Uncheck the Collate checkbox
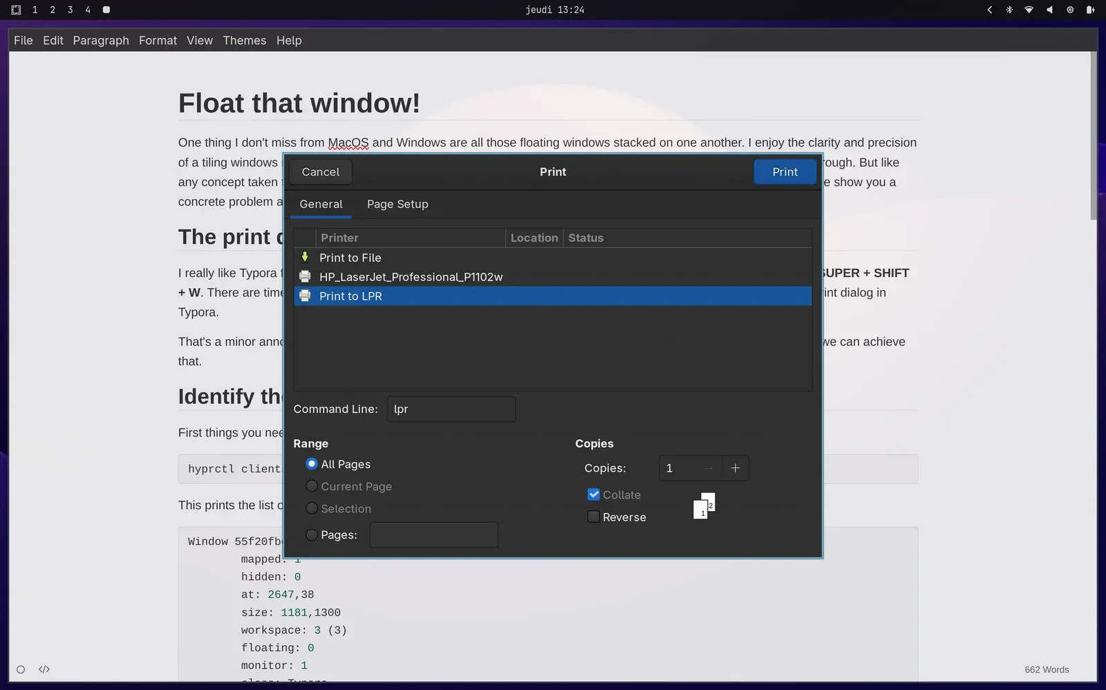Viewport: 1106px width, 690px height. [593, 494]
